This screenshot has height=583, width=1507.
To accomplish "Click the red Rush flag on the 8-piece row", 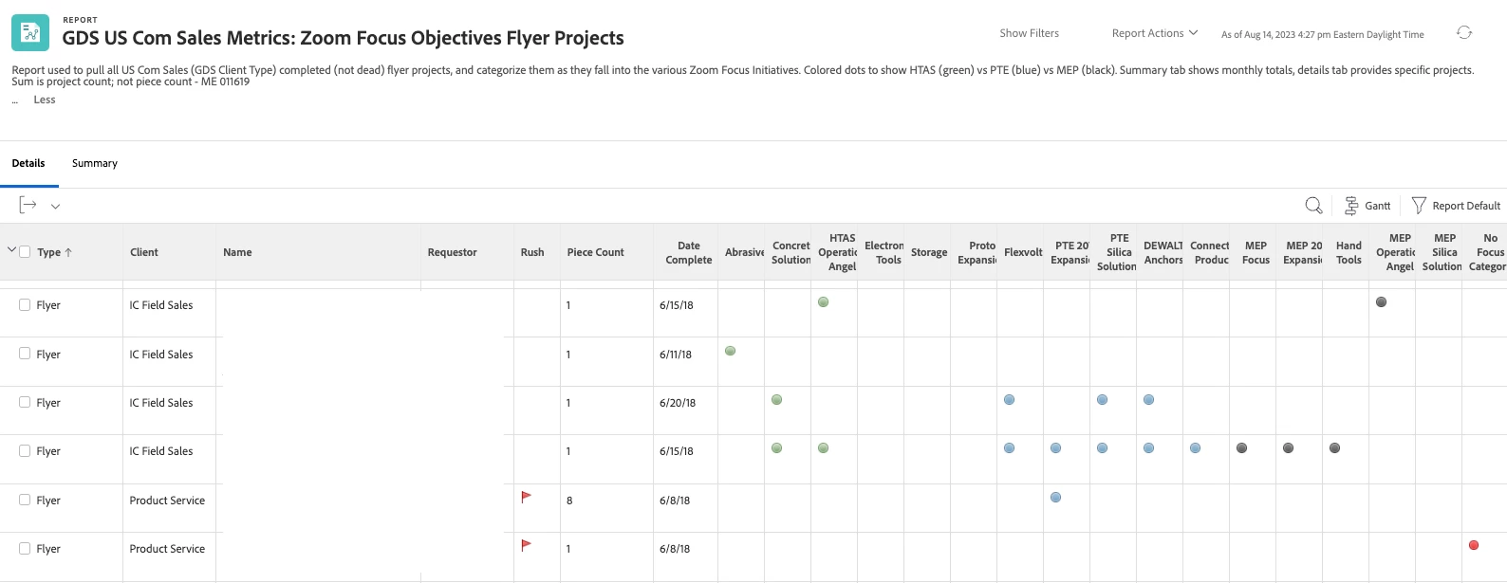I will click(x=526, y=497).
